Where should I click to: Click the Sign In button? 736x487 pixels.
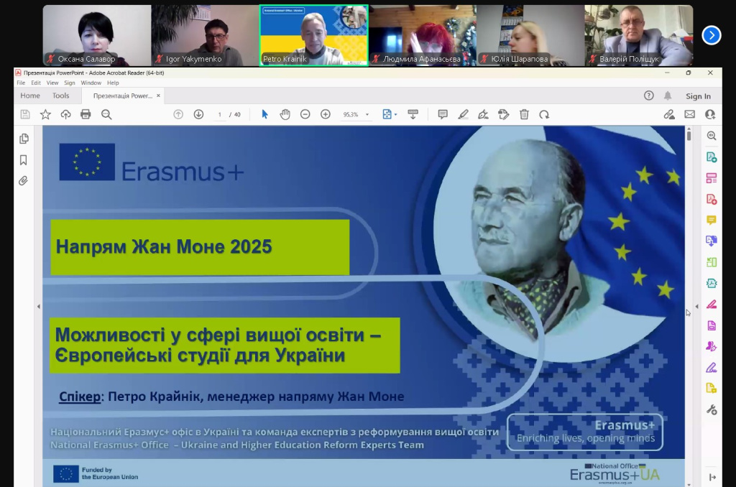click(698, 96)
